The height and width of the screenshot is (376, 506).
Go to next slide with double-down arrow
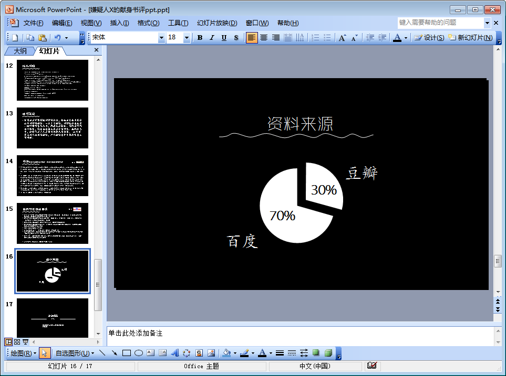click(498, 309)
